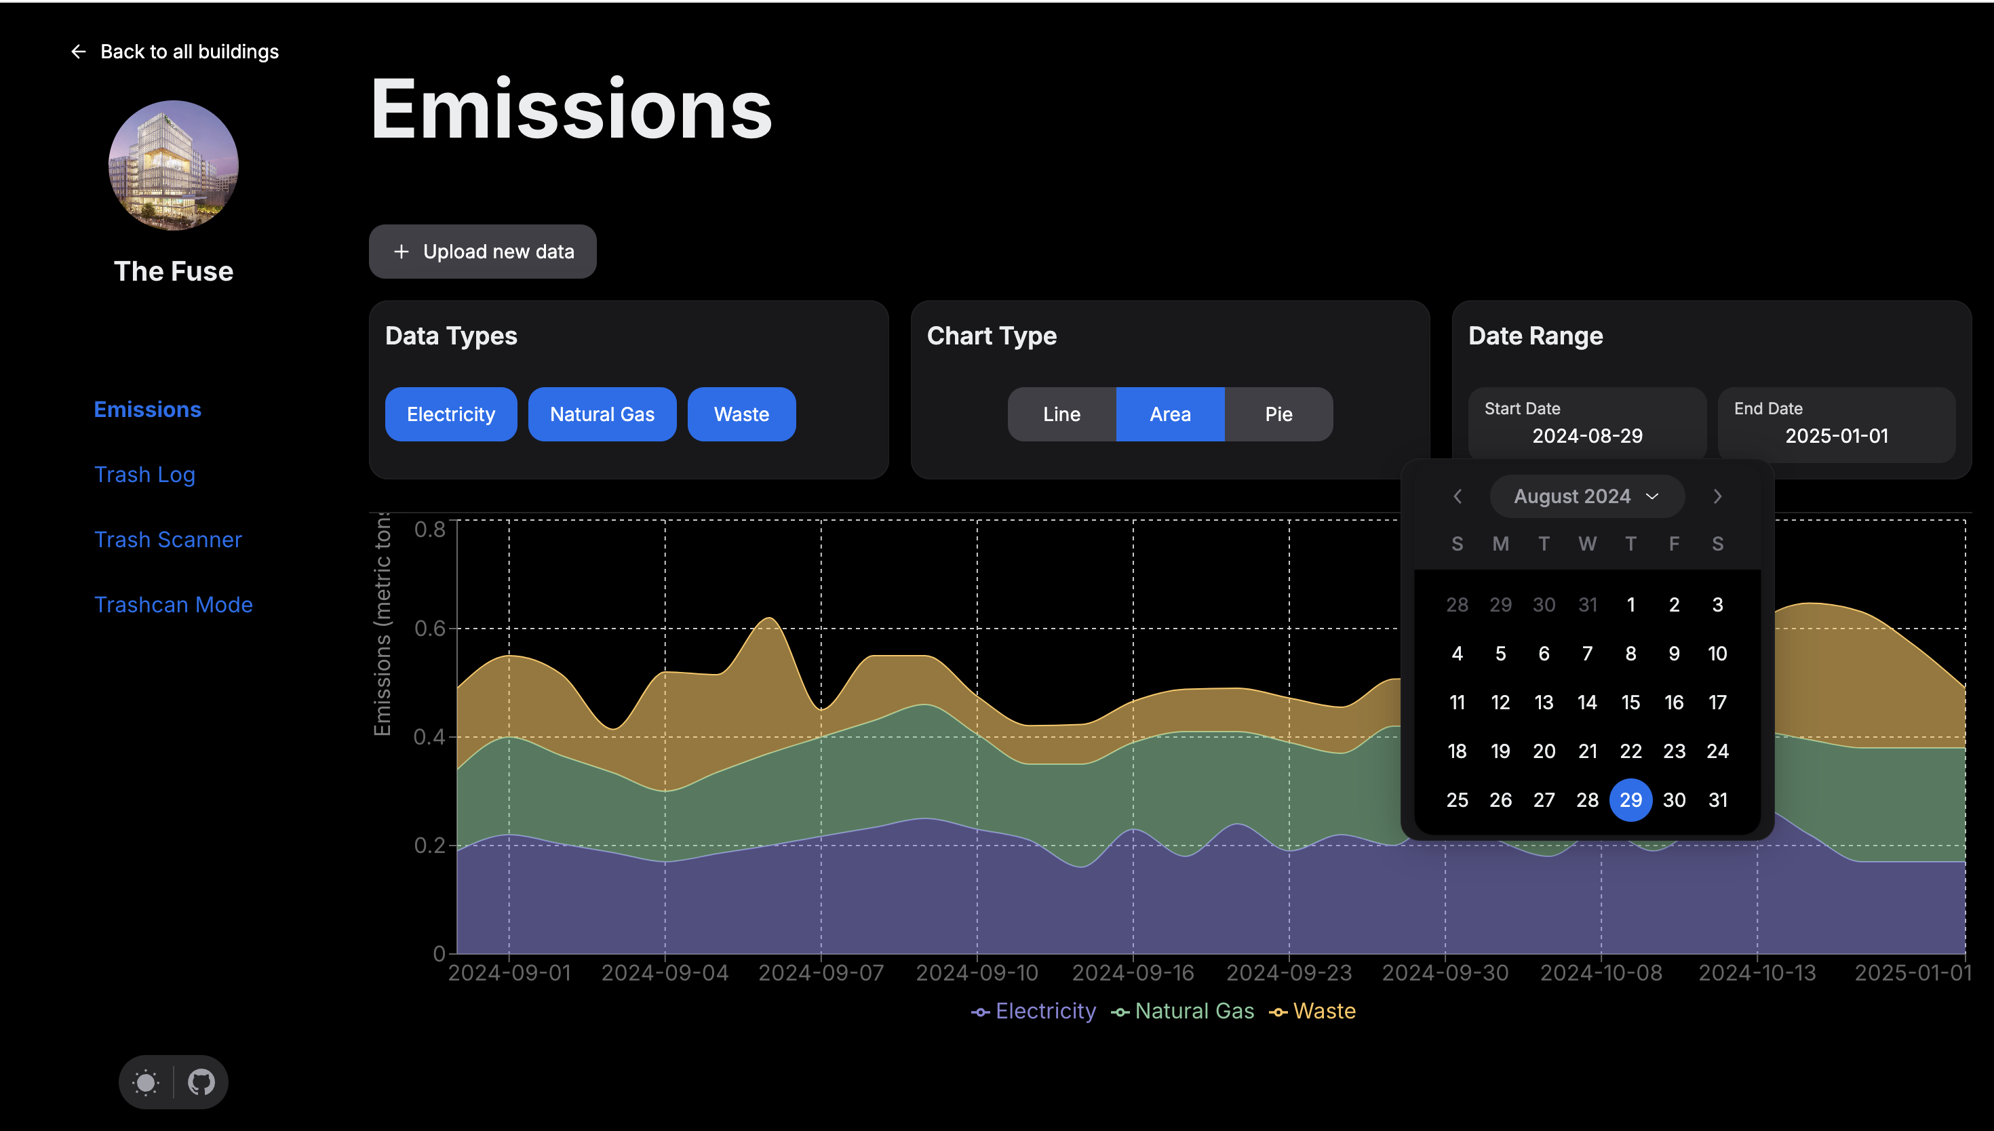Select August 15 in the calendar

pos(1630,702)
